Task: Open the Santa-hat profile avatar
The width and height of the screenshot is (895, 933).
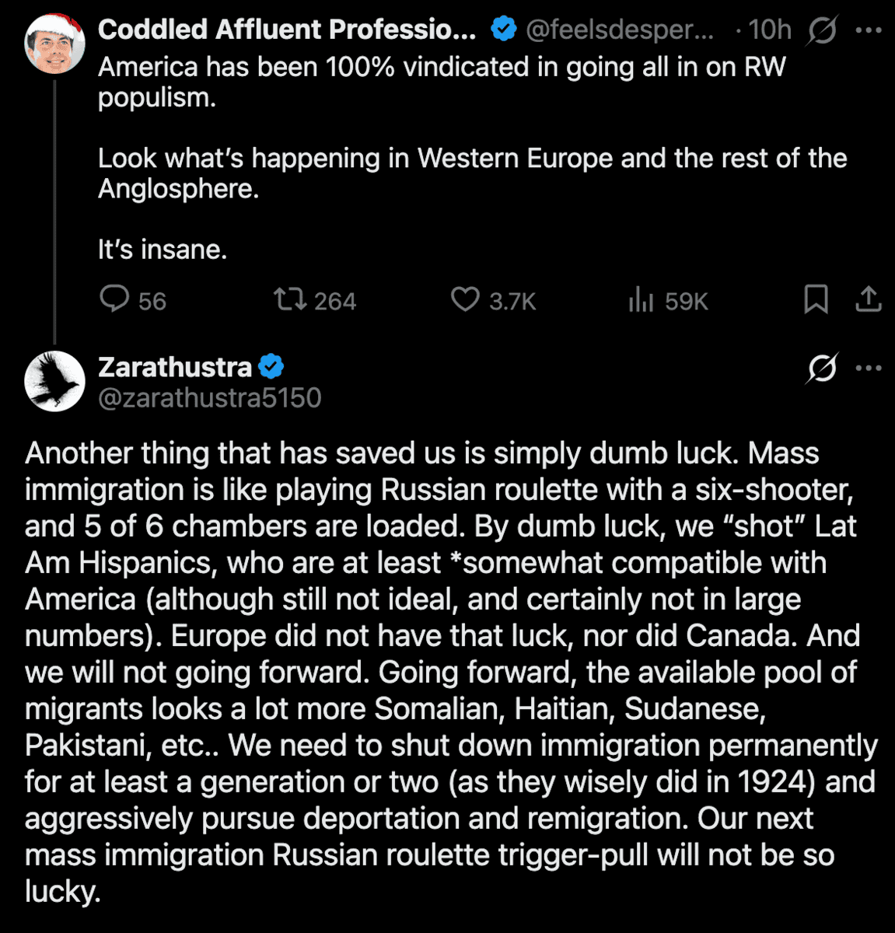Action: click(x=54, y=44)
